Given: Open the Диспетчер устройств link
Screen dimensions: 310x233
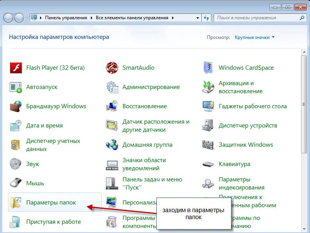Looking at the screenshot, I should pyautogui.click(x=248, y=126).
